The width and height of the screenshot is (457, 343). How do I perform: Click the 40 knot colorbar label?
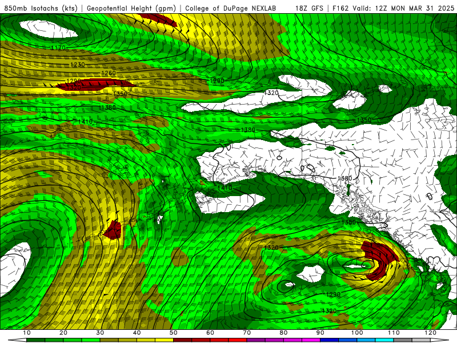click(137, 333)
